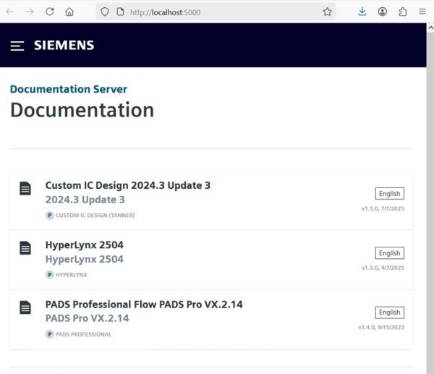Open the extensions puzzle icon
434x374 pixels.
click(402, 12)
